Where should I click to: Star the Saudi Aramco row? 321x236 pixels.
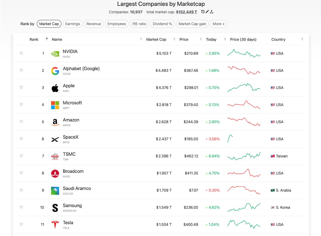point(21,190)
